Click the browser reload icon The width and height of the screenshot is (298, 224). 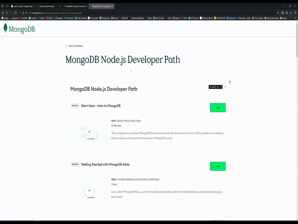click(x=16, y=13)
